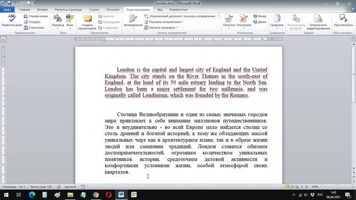Click zoom in plus button

coord(353,187)
